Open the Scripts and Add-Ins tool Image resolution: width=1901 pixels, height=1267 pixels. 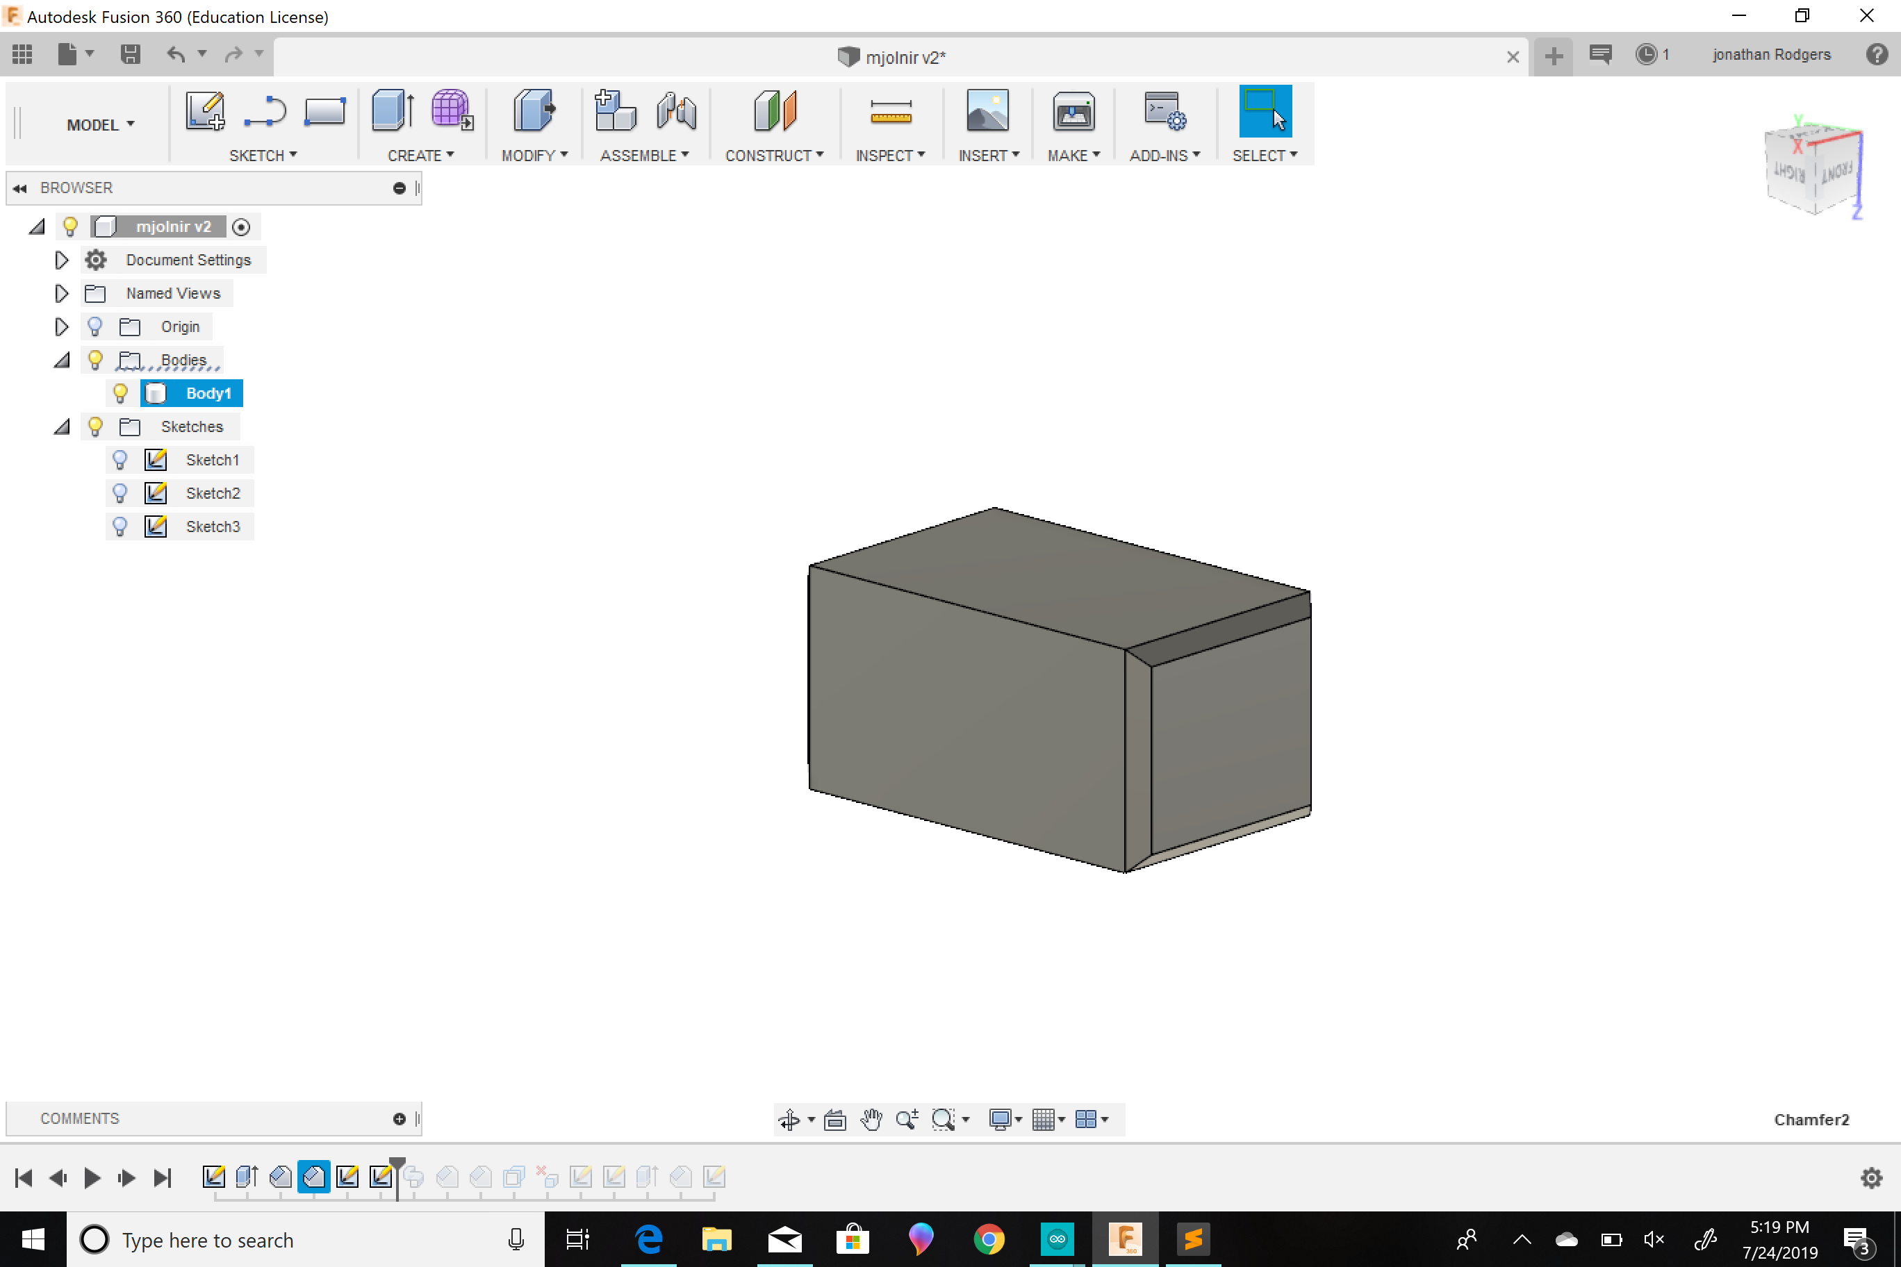(x=1165, y=110)
